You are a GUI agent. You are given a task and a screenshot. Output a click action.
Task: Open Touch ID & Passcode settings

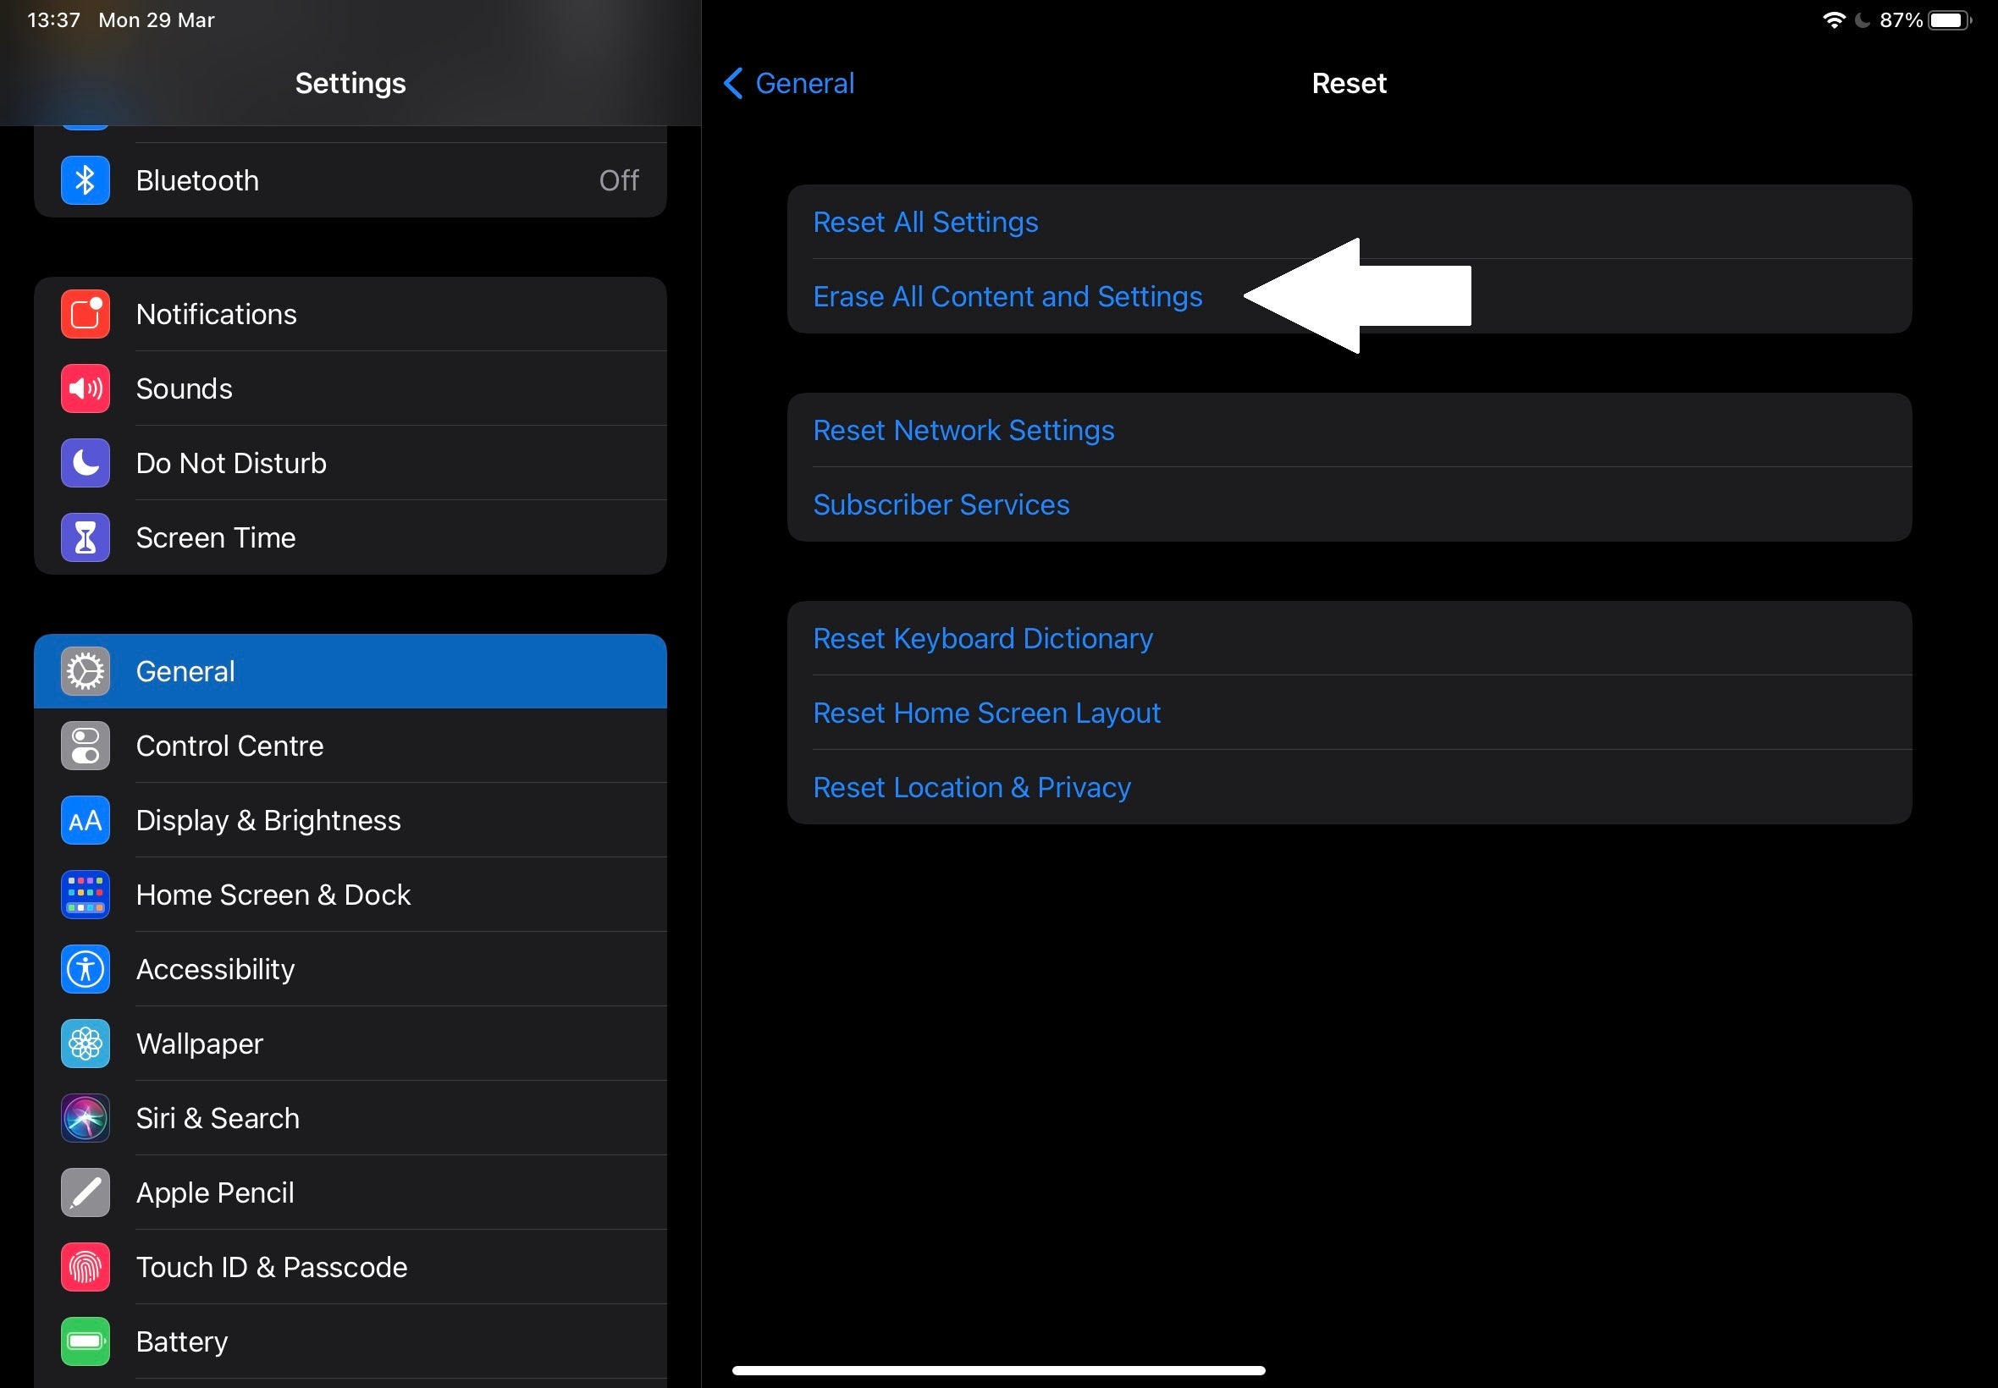[x=350, y=1267]
